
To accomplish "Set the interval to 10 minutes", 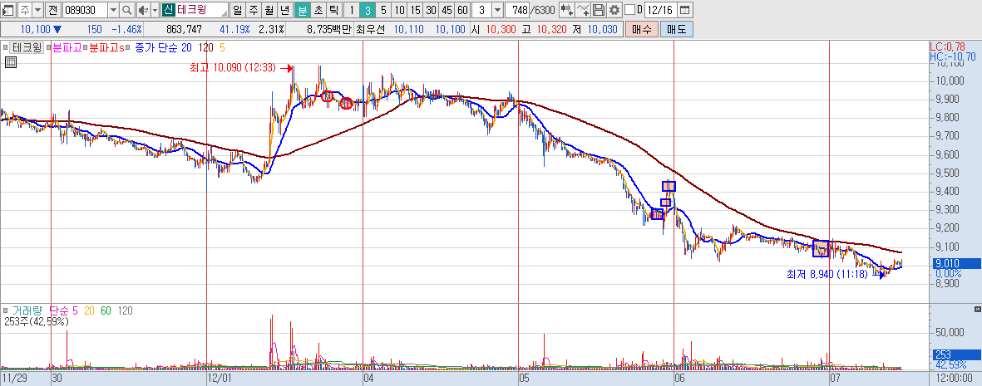I will tap(399, 10).
